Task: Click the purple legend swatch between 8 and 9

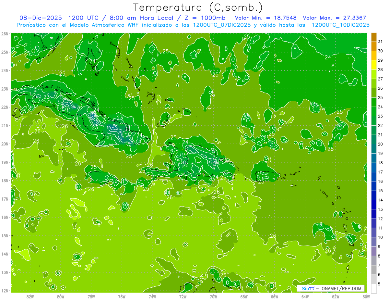Action: point(374,252)
